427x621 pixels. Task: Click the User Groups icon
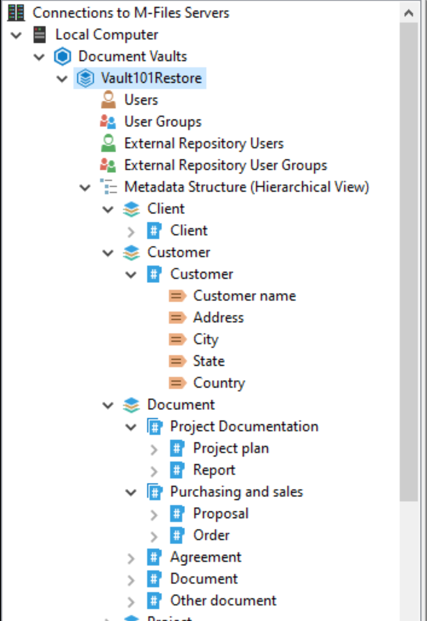click(108, 122)
